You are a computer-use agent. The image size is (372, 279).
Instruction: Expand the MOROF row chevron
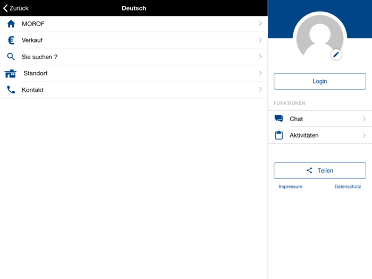[260, 23]
